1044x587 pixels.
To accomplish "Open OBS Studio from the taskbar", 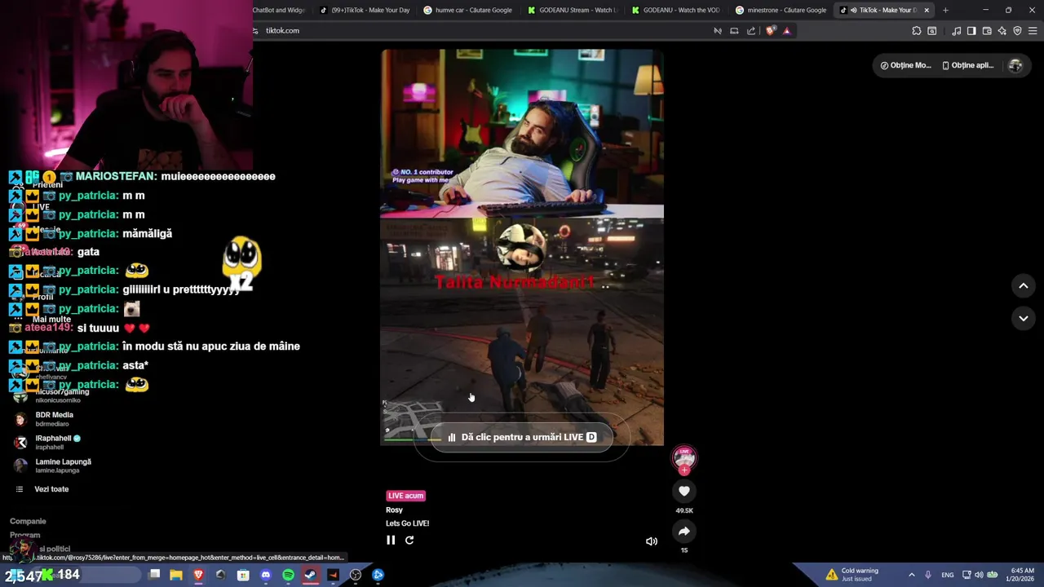I will (x=356, y=575).
